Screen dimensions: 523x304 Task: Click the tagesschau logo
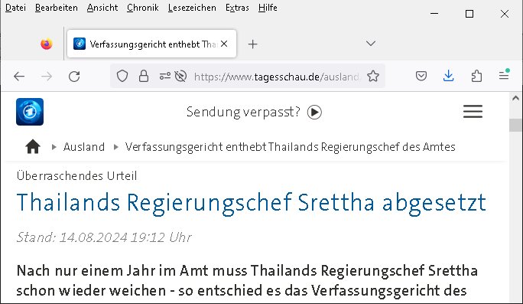(x=30, y=112)
